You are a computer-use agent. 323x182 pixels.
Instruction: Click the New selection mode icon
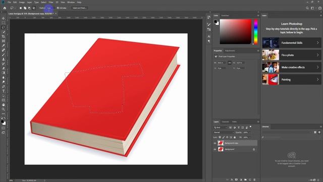[21, 8]
